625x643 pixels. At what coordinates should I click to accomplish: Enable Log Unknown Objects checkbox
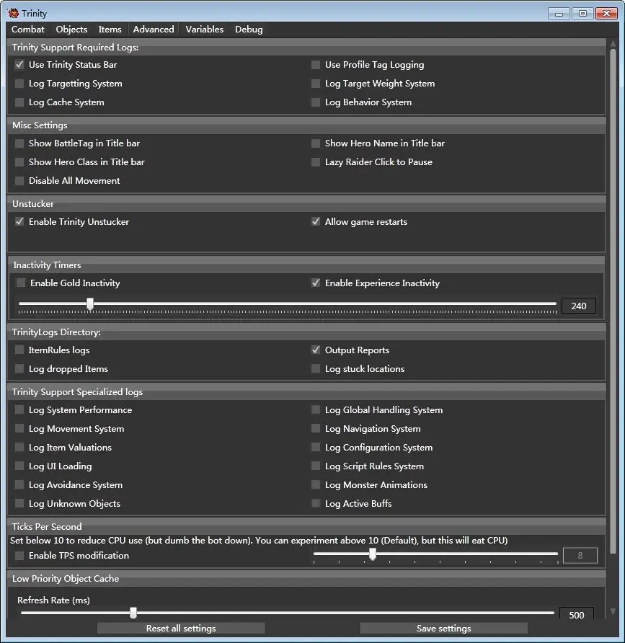point(19,503)
